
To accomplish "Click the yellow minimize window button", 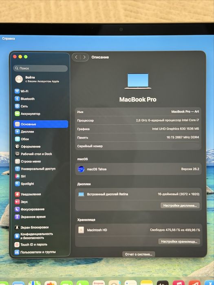I will tap(20, 57).
